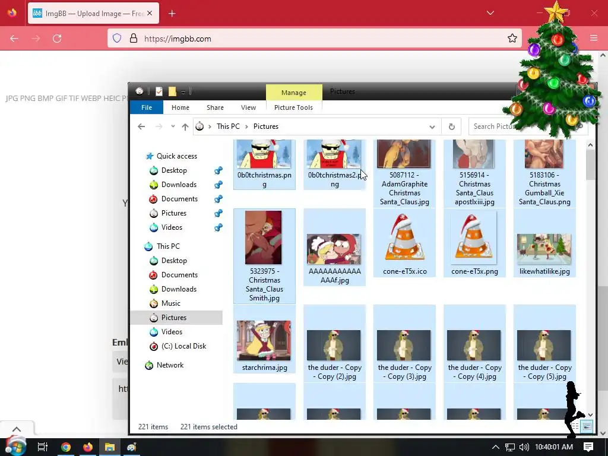Open the Windows Start button

[x=15, y=446]
